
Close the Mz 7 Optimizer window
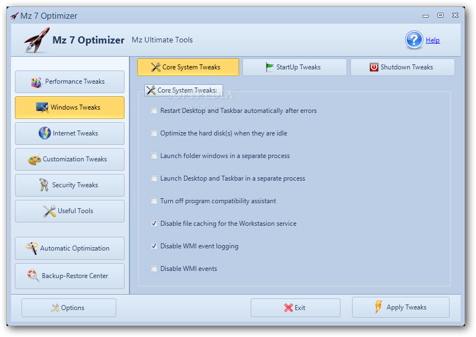(x=455, y=15)
